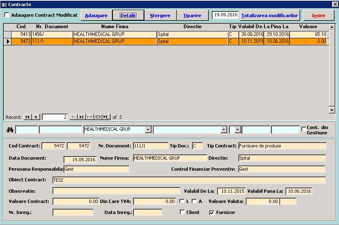Enable Adaugare Contract Modificat checkbox
Viewport: 339px width, 225px height.
point(7,15)
